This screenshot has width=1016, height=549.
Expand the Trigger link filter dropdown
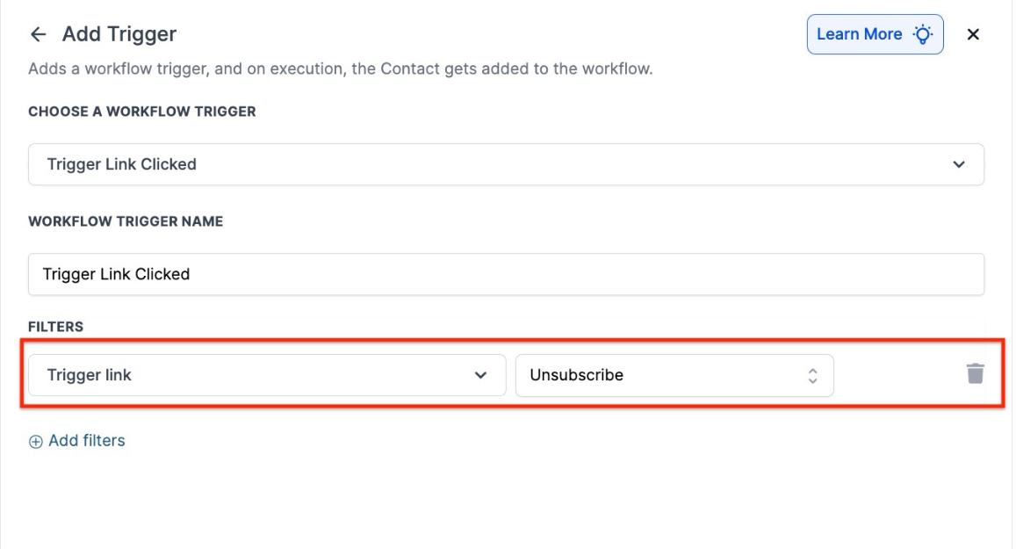tap(267, 375)
